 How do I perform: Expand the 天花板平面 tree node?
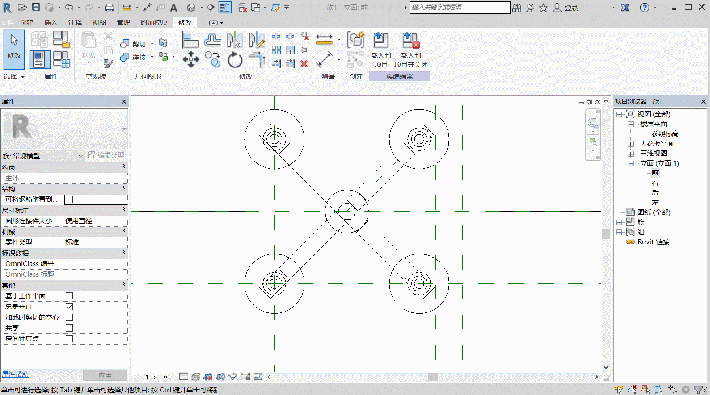pyautogui.click(x=630, y=144)
